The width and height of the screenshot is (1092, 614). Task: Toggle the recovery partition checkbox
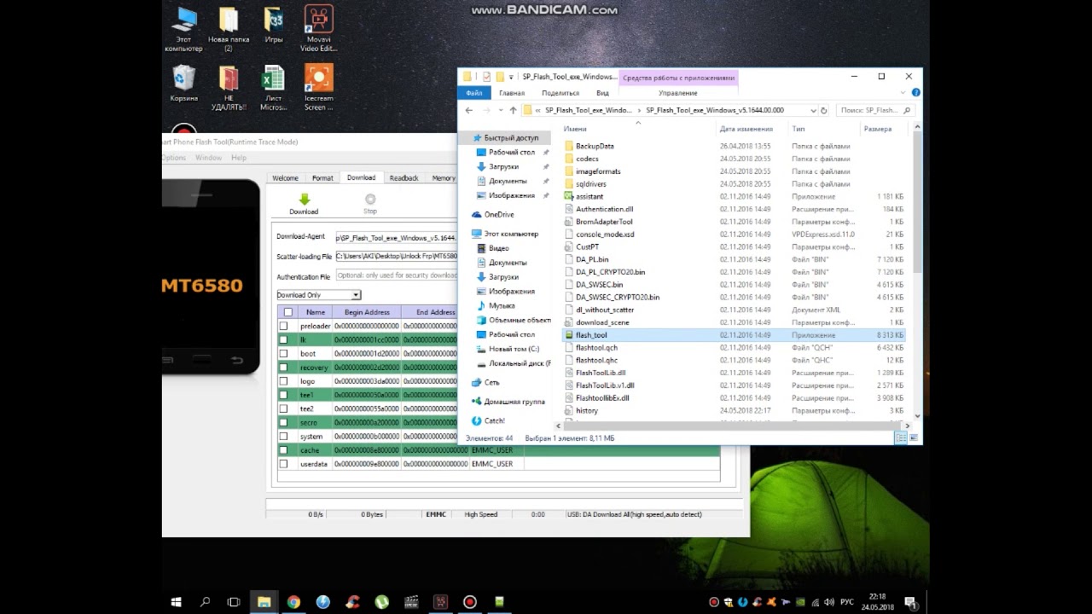pos(284,368)
